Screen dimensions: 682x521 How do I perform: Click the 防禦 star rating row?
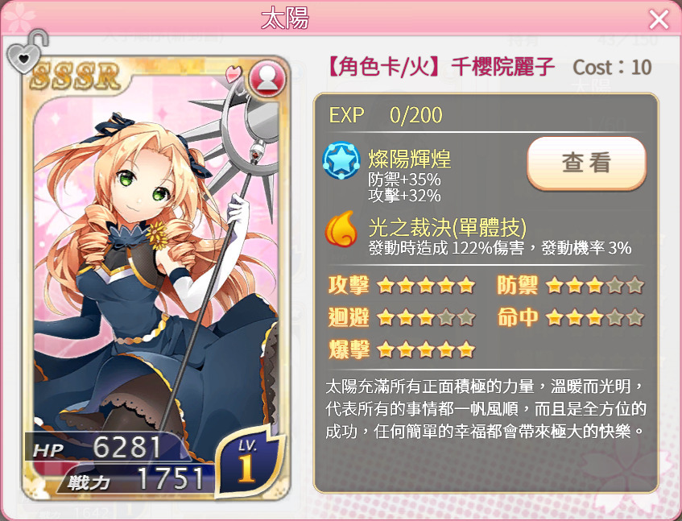571,286
